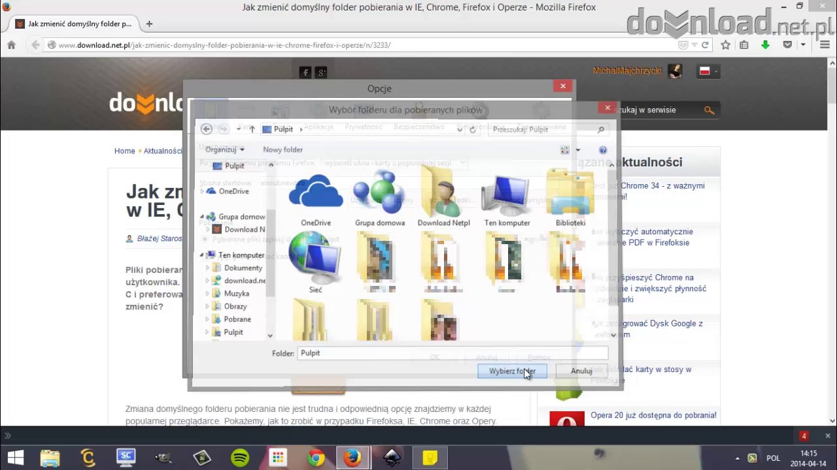The width and height of the screenshot is (837, 470).
Task: Reload the page in Firefox
Action: click(x=705, y=45)
